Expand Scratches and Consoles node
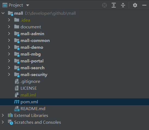This screenshot has width=149, height=130. 3,122
